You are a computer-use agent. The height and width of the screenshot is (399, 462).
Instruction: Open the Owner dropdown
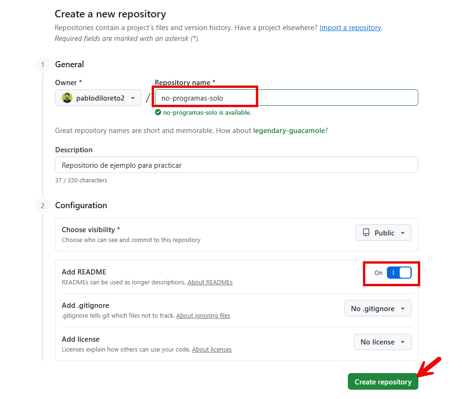pos(98,98)
